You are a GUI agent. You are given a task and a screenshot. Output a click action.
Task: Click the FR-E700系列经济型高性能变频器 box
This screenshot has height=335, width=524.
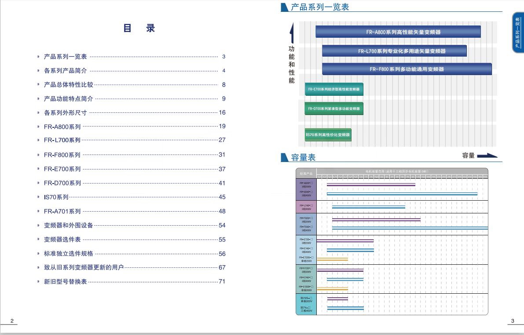334,89
